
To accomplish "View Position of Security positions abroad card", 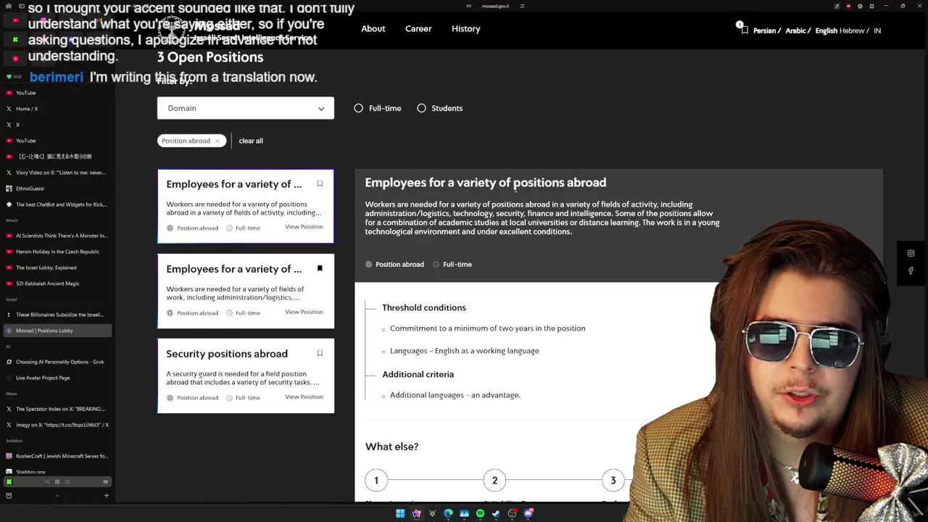I will click(304, 397).
